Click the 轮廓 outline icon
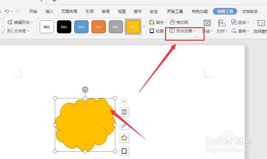 tap(151, 31)
